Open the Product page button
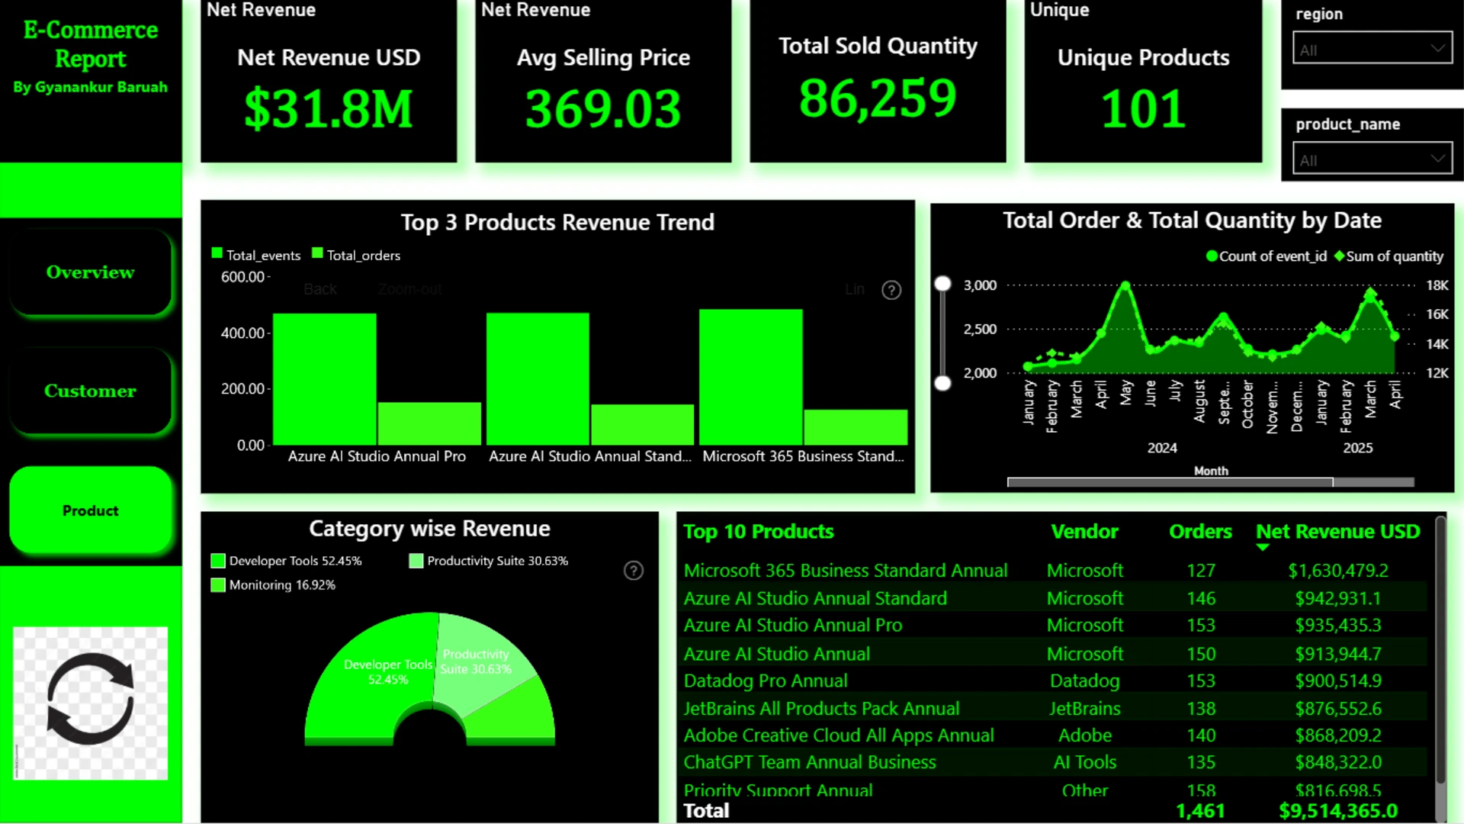The height and width of the screenshot is (824, 1464). [x=91, y=510]
